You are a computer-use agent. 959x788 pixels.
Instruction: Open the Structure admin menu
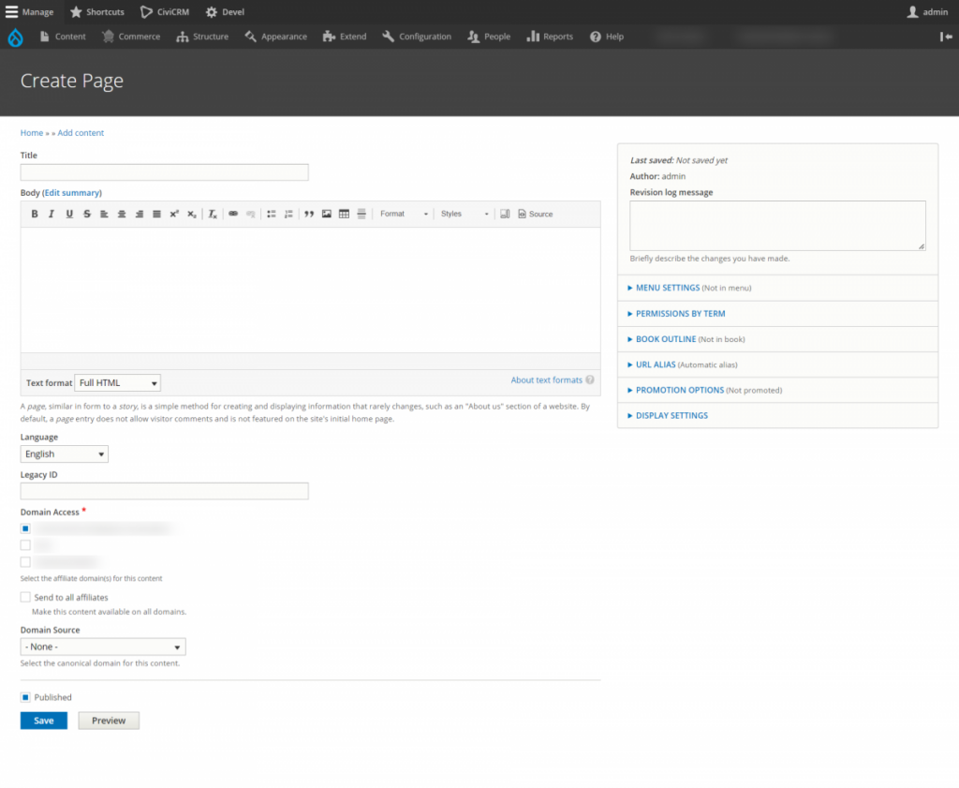tap(202, 37)
